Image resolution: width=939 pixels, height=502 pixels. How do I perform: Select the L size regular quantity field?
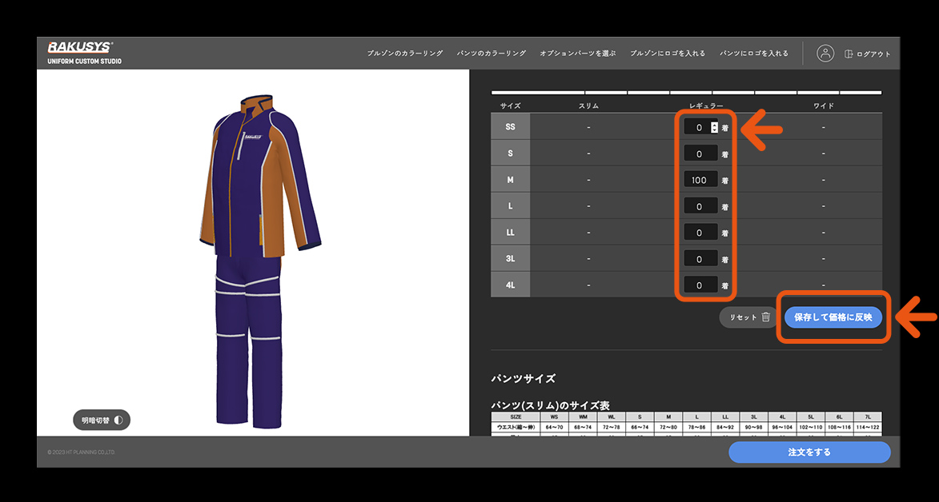700,206
